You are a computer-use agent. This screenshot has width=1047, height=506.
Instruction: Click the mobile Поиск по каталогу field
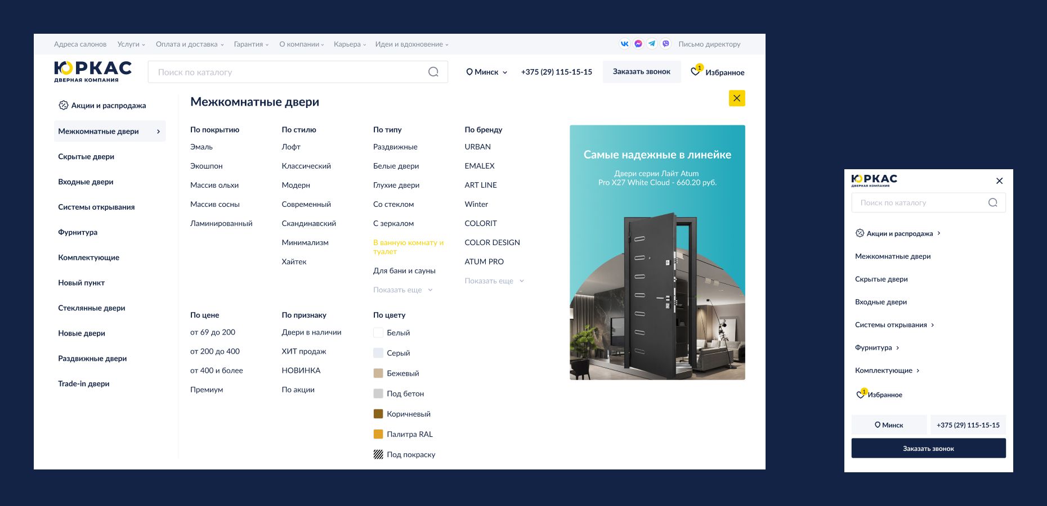click(920, 203)
